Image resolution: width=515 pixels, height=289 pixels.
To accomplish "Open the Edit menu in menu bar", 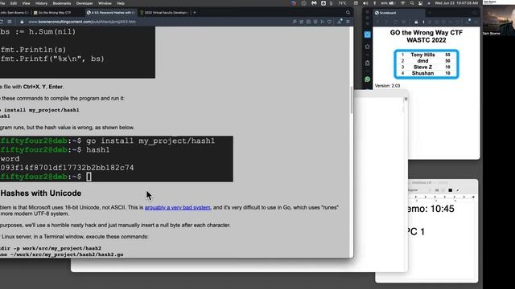I will [14, 3].
